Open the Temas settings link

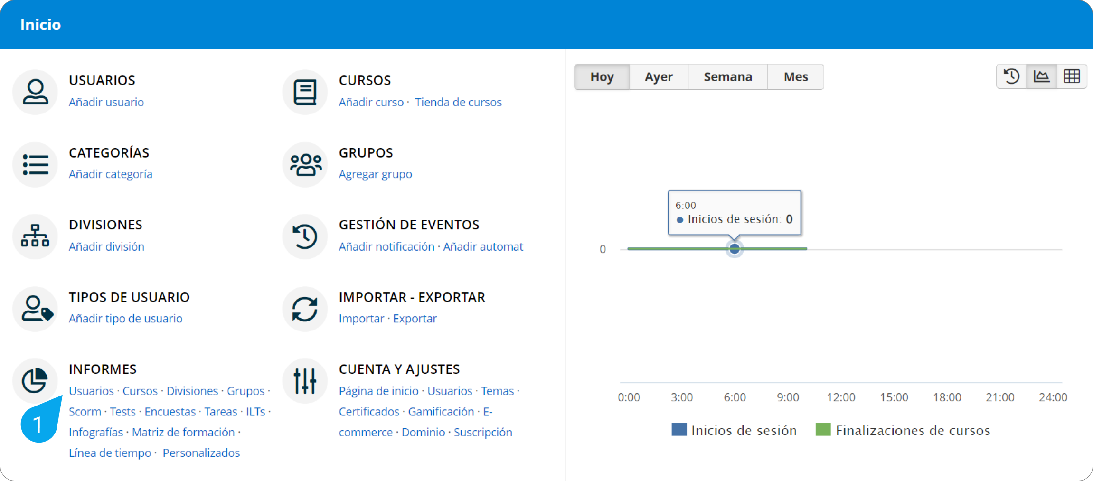click(x=497, y=391)
